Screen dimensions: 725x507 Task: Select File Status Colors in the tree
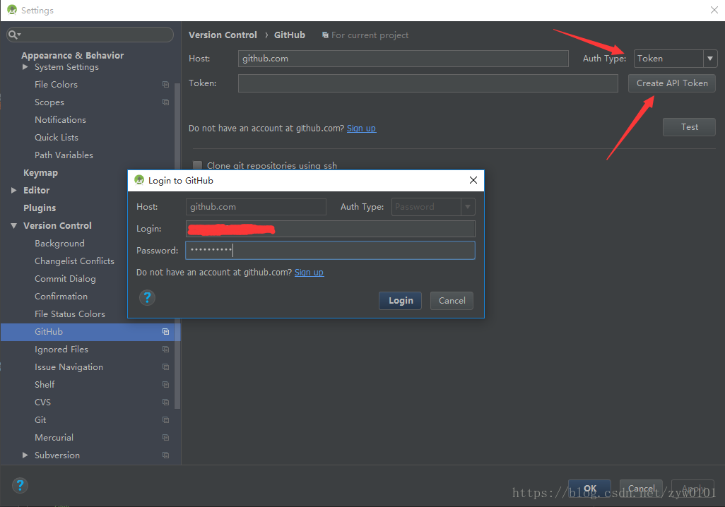(70, 314)
